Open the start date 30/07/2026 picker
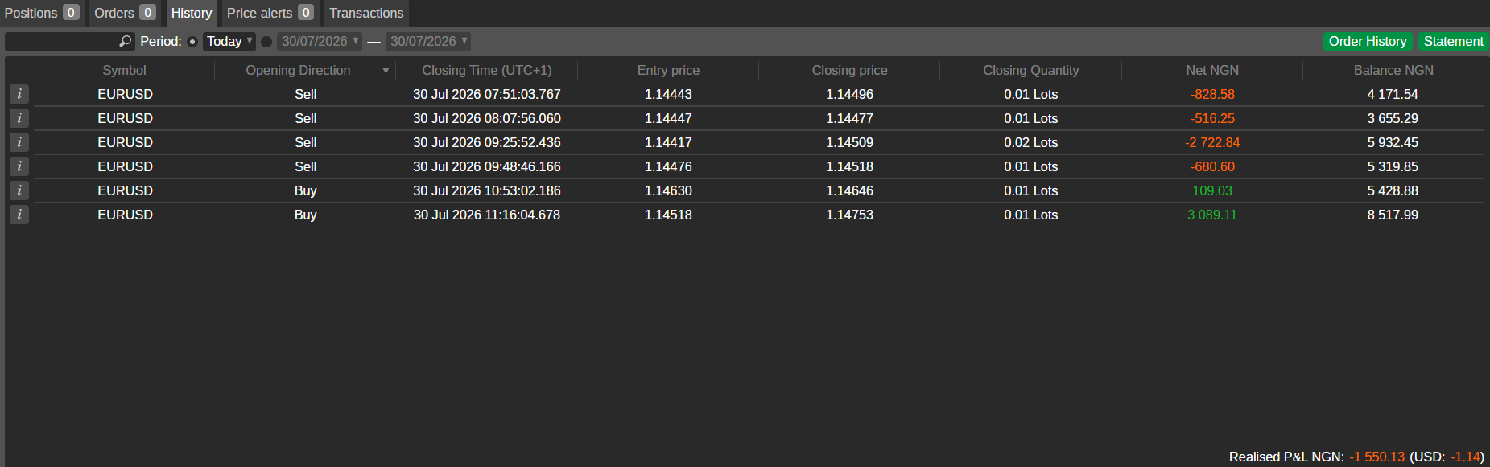The image size is (1490, 467). pos(320,41)
